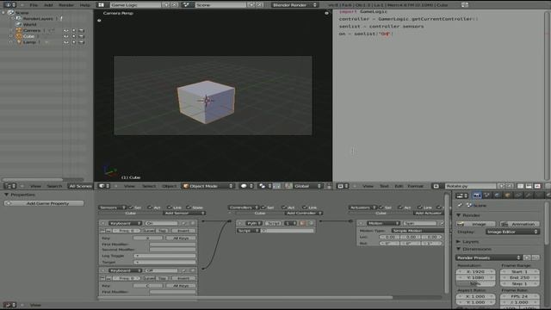Screen dimensions: 551x310
Task: Toggle line numbers icon in text editor header
Action: pos(520,186)
